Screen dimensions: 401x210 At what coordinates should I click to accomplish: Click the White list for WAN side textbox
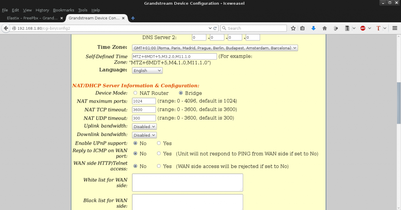pos(187,183)
